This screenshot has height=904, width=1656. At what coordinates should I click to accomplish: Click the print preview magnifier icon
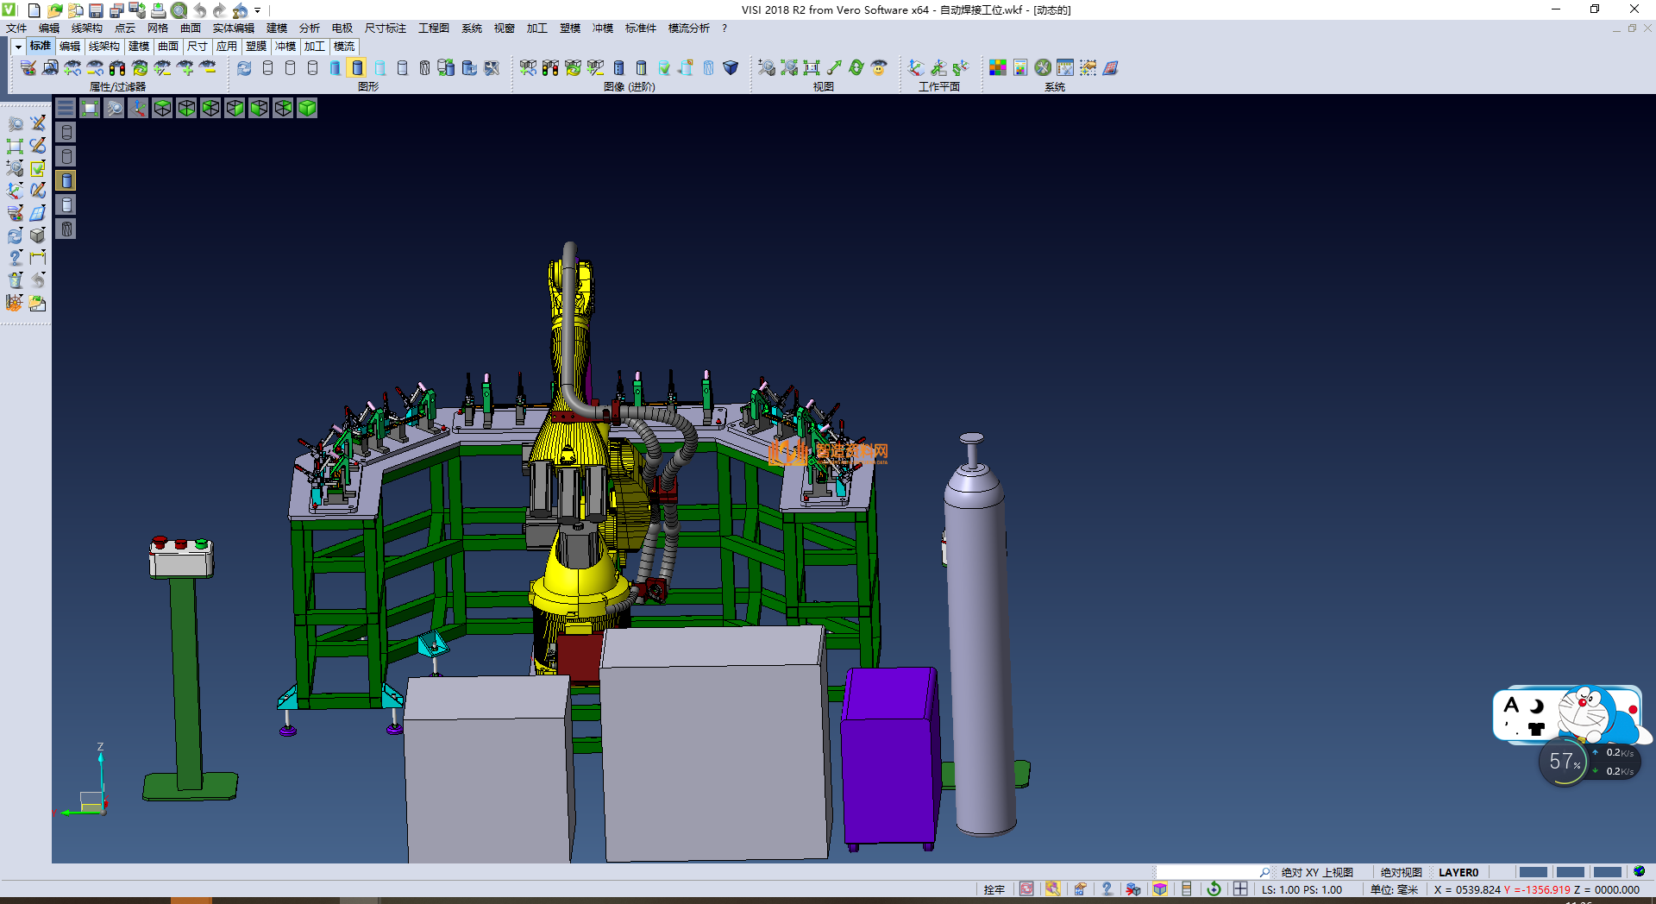[179, 10]
